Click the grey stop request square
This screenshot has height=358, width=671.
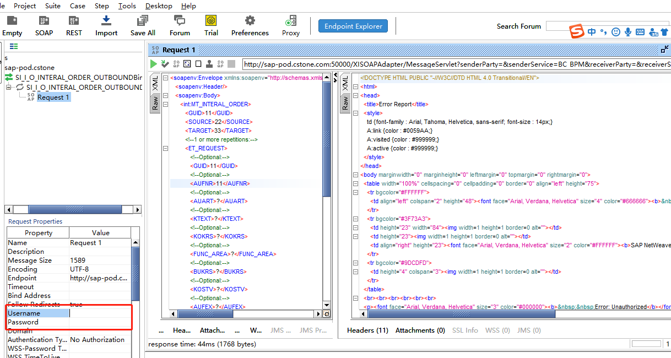point(231,64)
